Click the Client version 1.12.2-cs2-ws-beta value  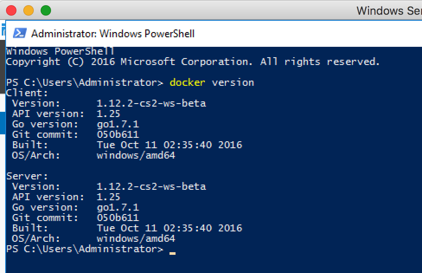(151, 103)
